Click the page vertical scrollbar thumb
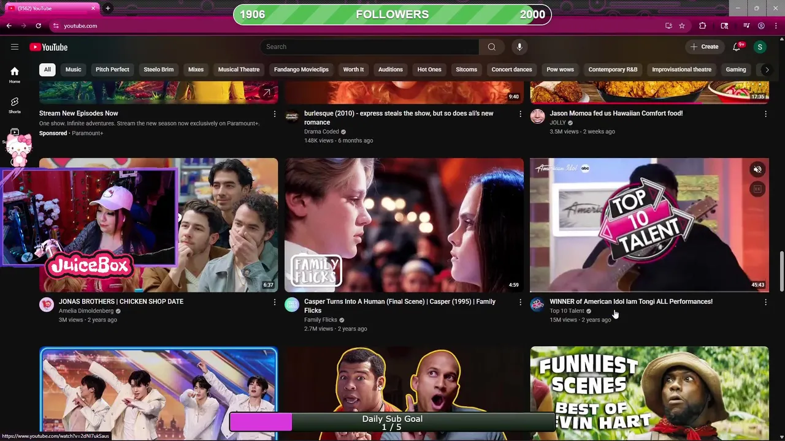This screenshot has width=785, height=441. (781, 271)
